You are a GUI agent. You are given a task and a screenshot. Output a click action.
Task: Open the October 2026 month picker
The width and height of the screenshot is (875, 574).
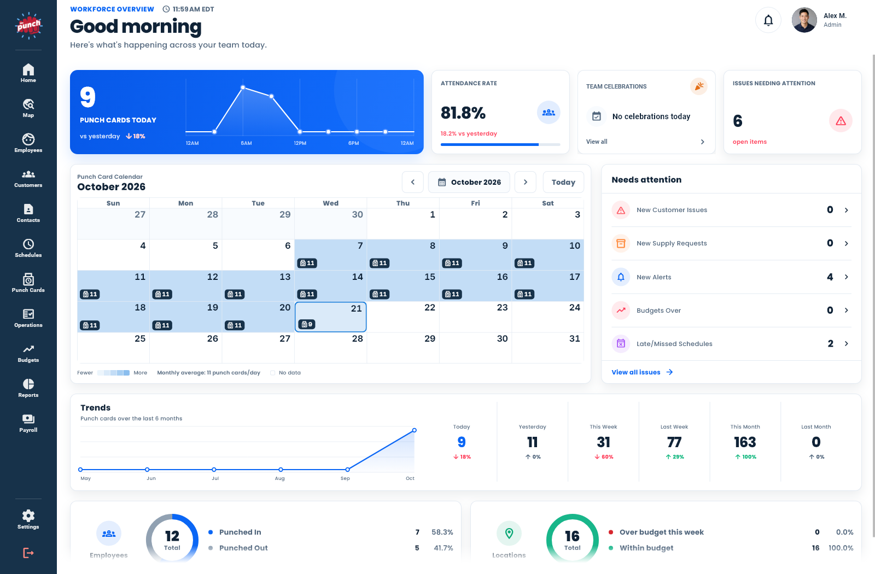click(x=469, y=182)
